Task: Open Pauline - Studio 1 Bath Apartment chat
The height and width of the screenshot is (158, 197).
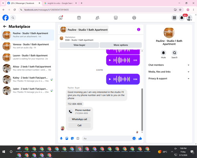Action: tap(28, 35)
